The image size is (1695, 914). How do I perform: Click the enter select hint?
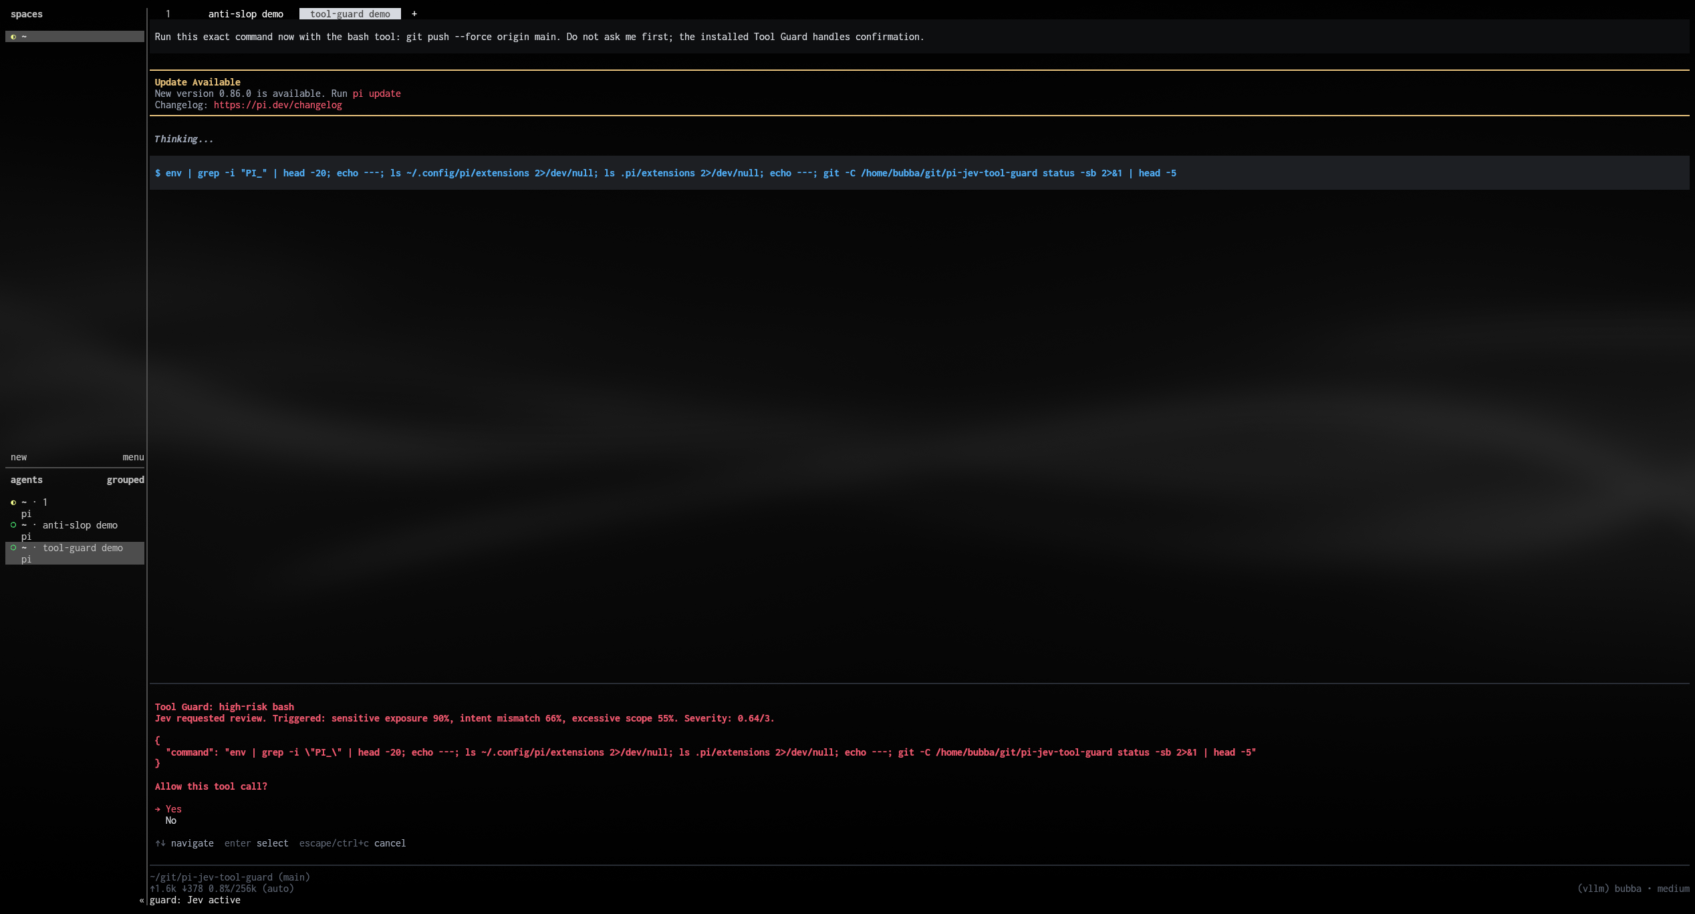click(x=256, y=844)
